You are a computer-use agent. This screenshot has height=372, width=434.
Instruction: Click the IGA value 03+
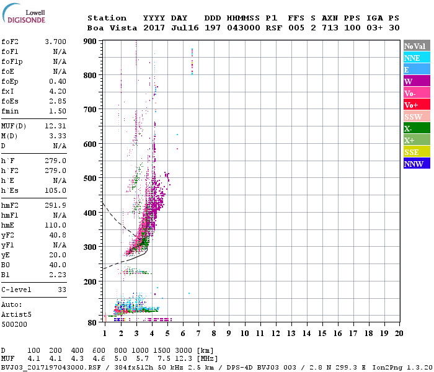coord(374,28)
